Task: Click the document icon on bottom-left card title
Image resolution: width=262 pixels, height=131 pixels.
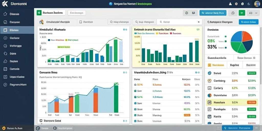Action: [x=41, y=121]
